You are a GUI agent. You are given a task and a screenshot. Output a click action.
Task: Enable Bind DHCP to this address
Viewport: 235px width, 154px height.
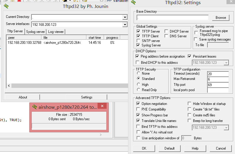point(137,62)
